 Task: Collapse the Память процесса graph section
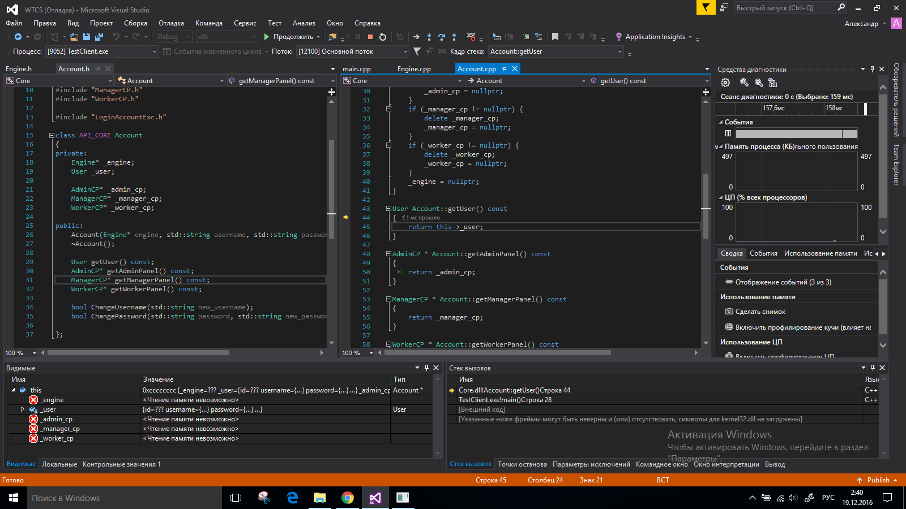pos(721,146)
